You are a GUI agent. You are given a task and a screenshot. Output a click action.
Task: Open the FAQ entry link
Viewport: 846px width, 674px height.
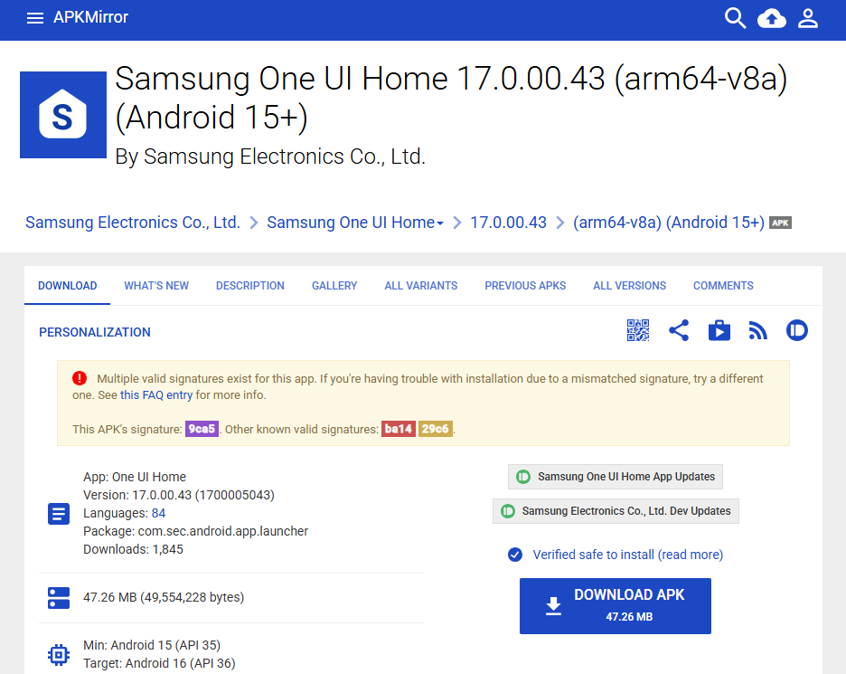(x=156, y=395)
